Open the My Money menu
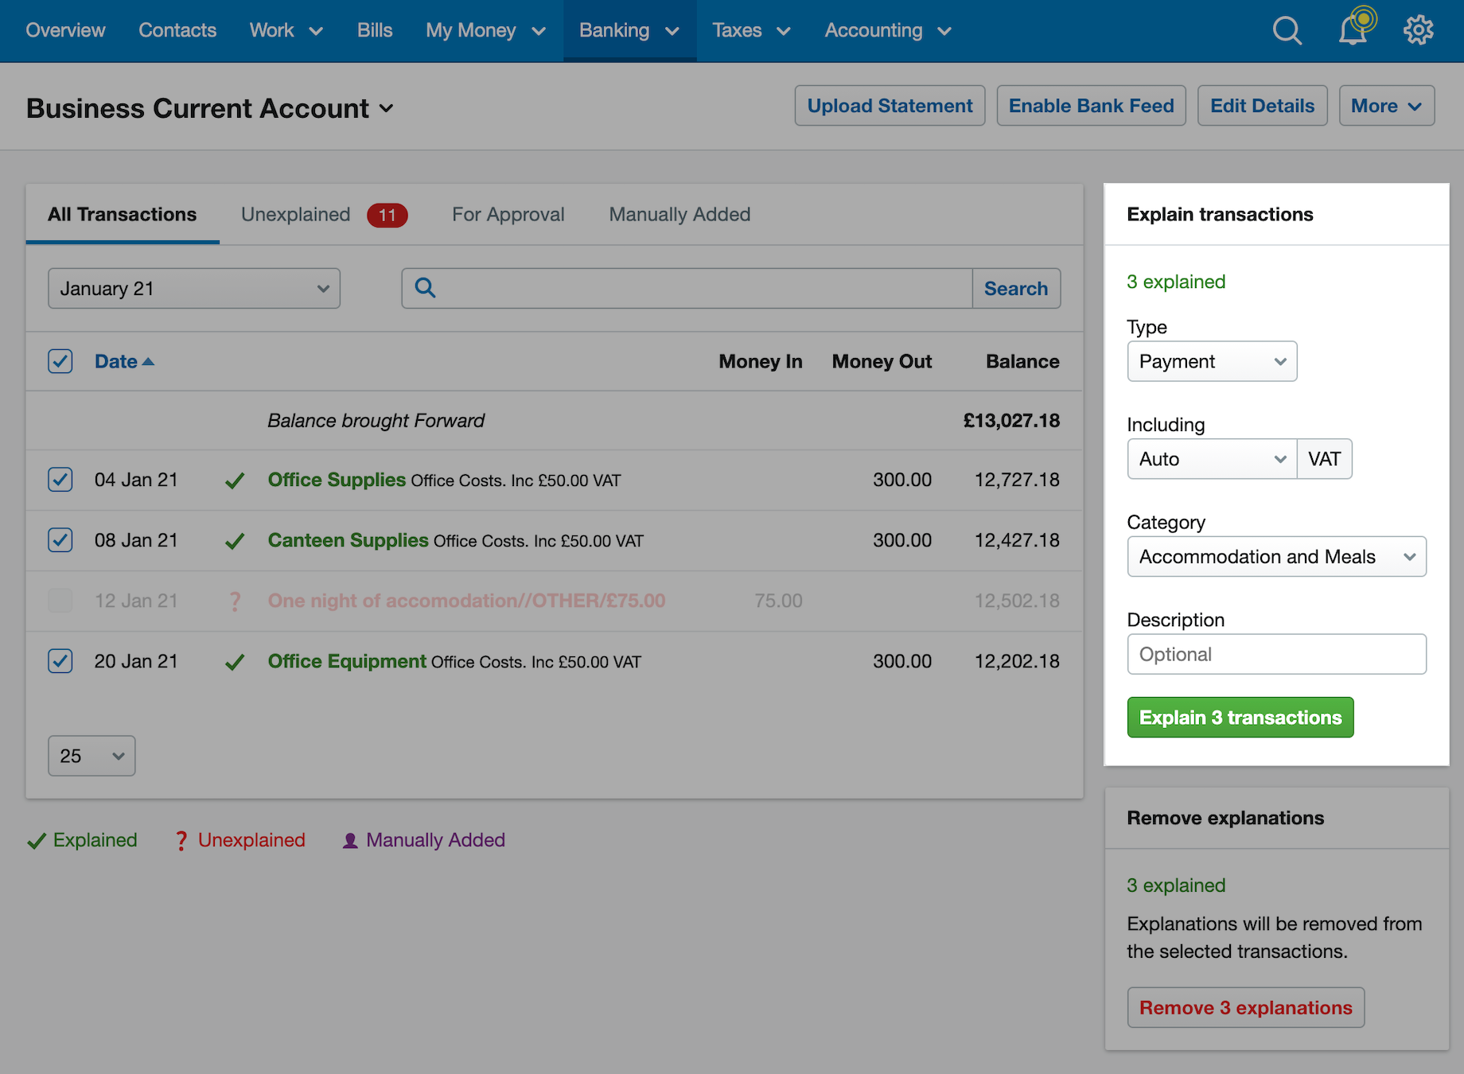The height and width of the screenshot is (1074, 1464). pos(485,30)
